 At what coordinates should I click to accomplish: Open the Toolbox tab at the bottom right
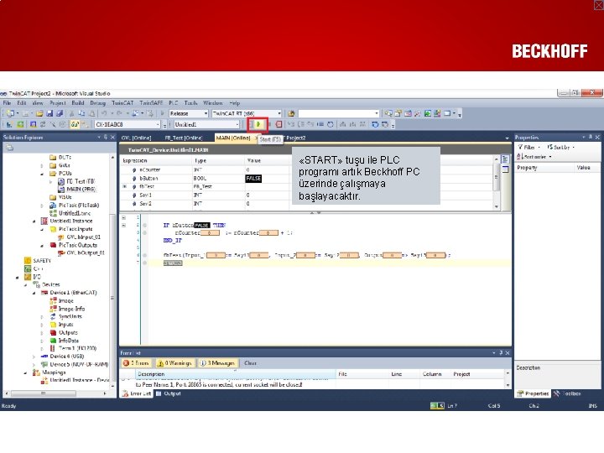pos(567,393)
